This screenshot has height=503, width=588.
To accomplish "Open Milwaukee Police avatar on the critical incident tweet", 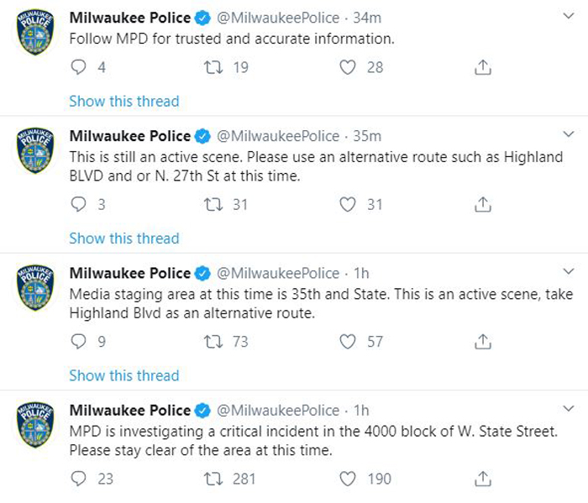I will coord(35,425).
